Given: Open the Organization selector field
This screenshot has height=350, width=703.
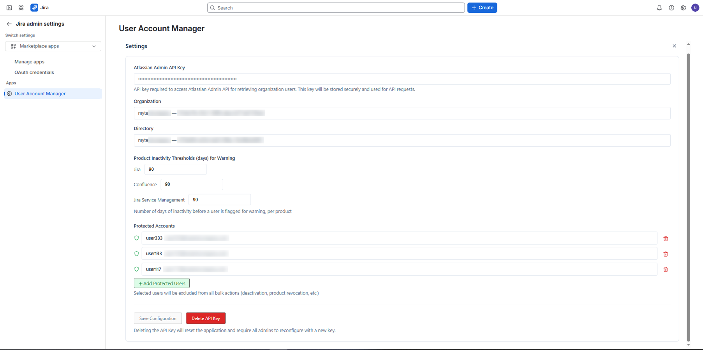Looking at the screenshot, I should (x=402, y=113).
